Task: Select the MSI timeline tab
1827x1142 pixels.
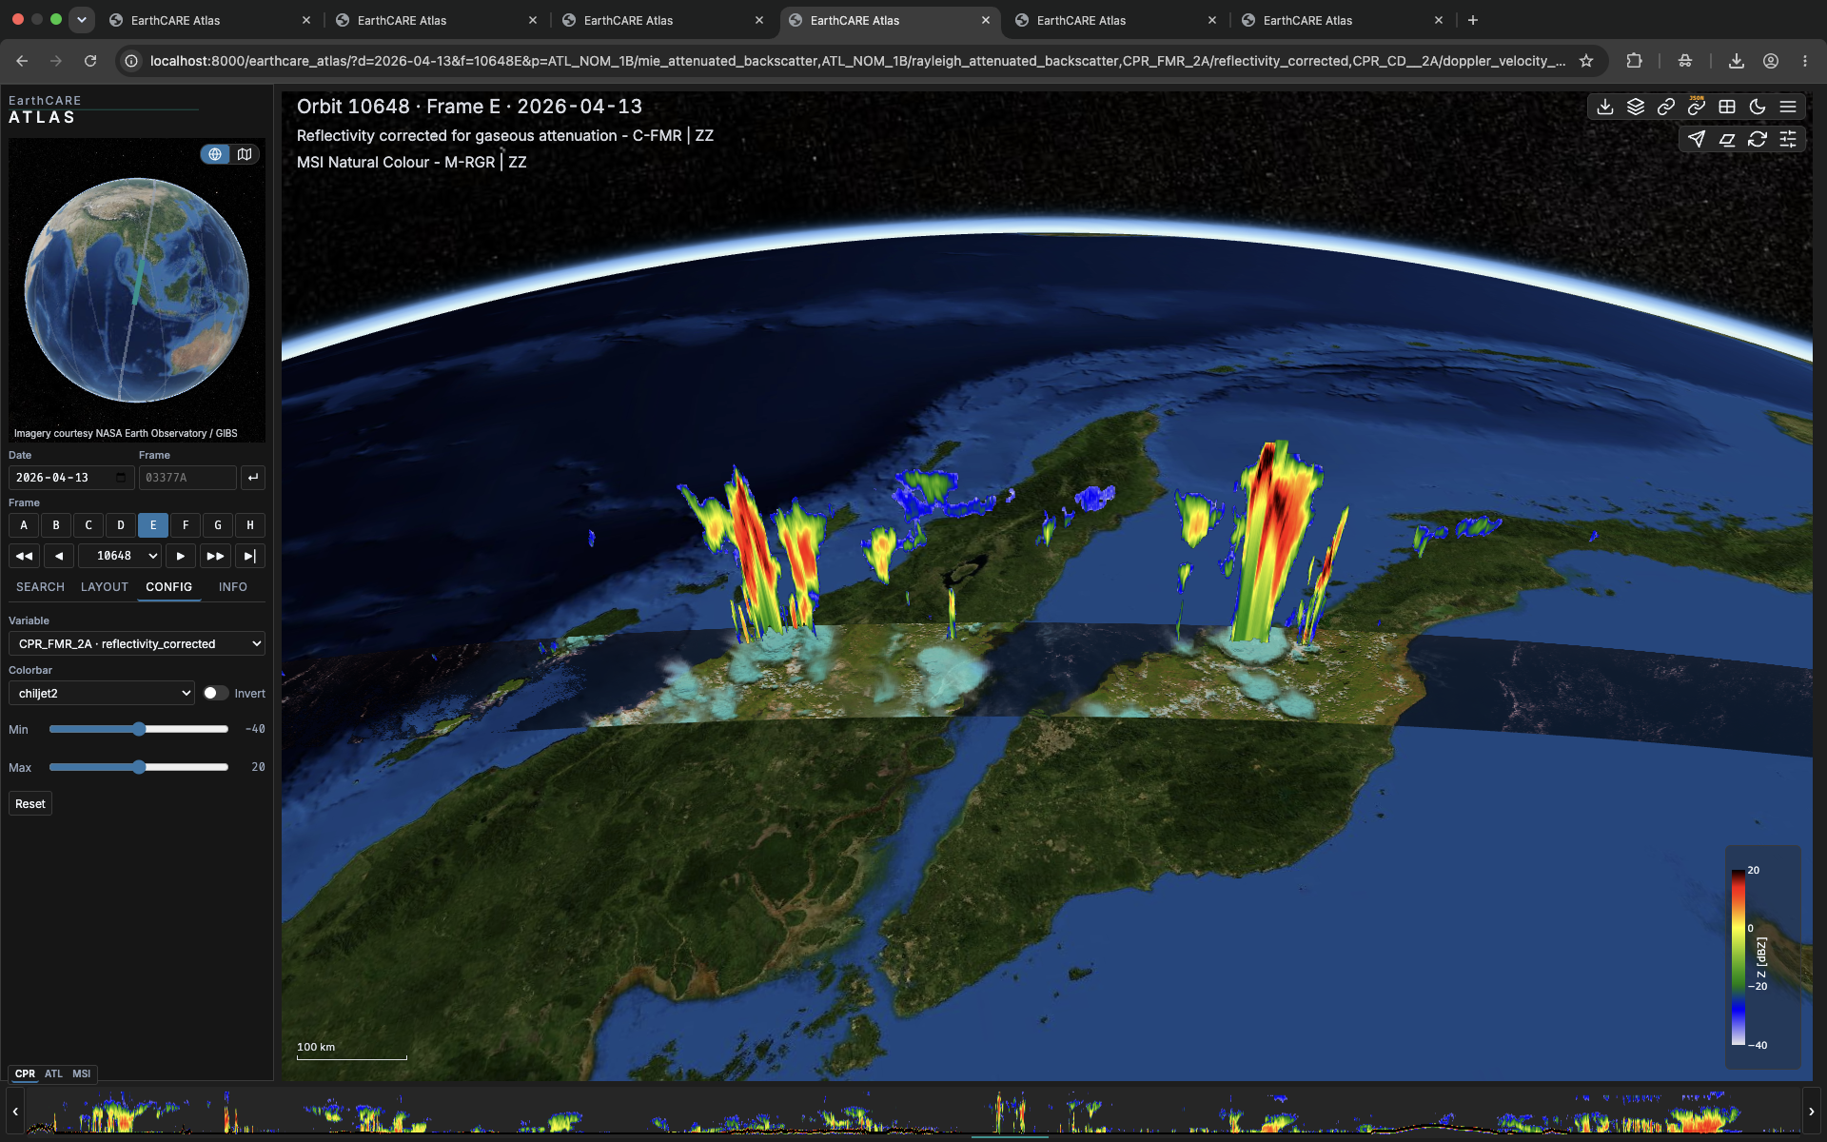Action: point(82,1073)
